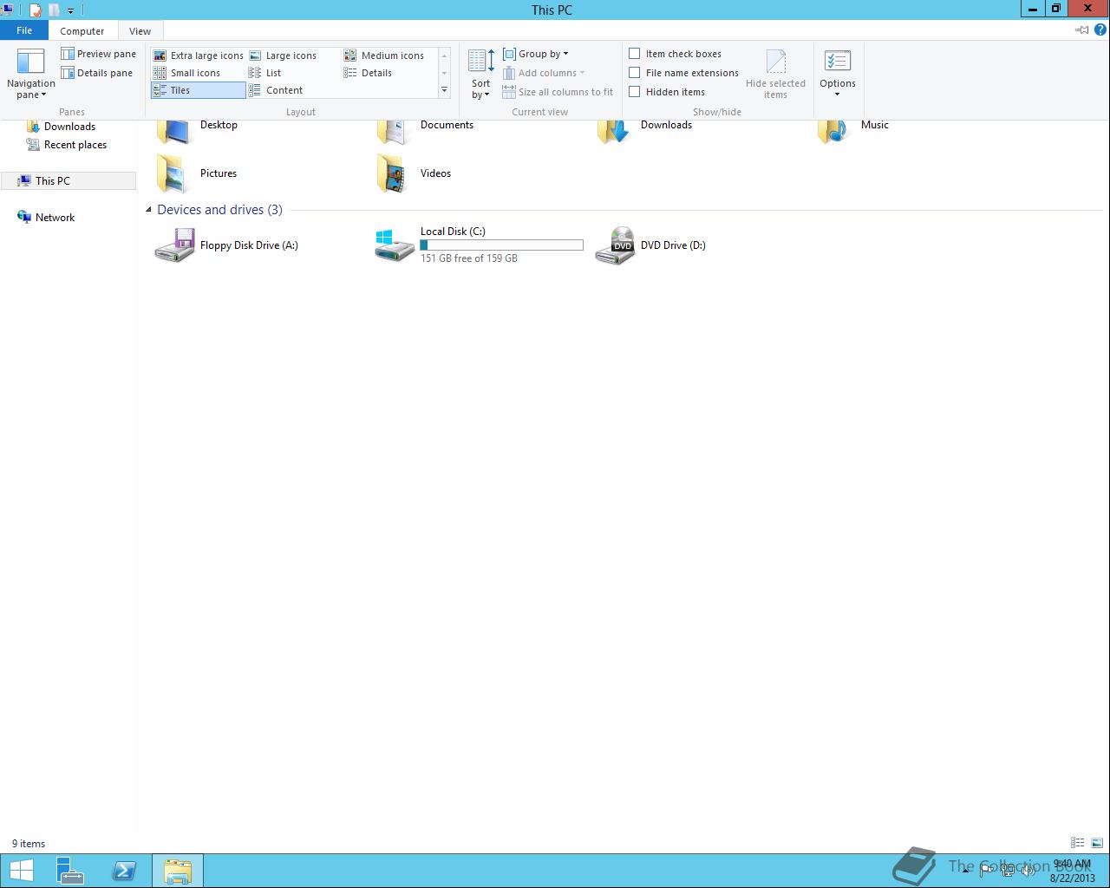
Task: Switch to the Computer ribbon tab
Action: (82, 31)
